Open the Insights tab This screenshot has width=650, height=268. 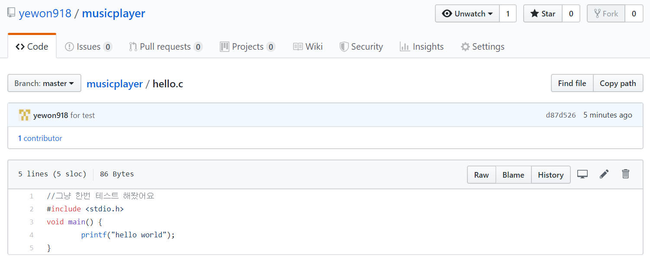tap(422, 46)
